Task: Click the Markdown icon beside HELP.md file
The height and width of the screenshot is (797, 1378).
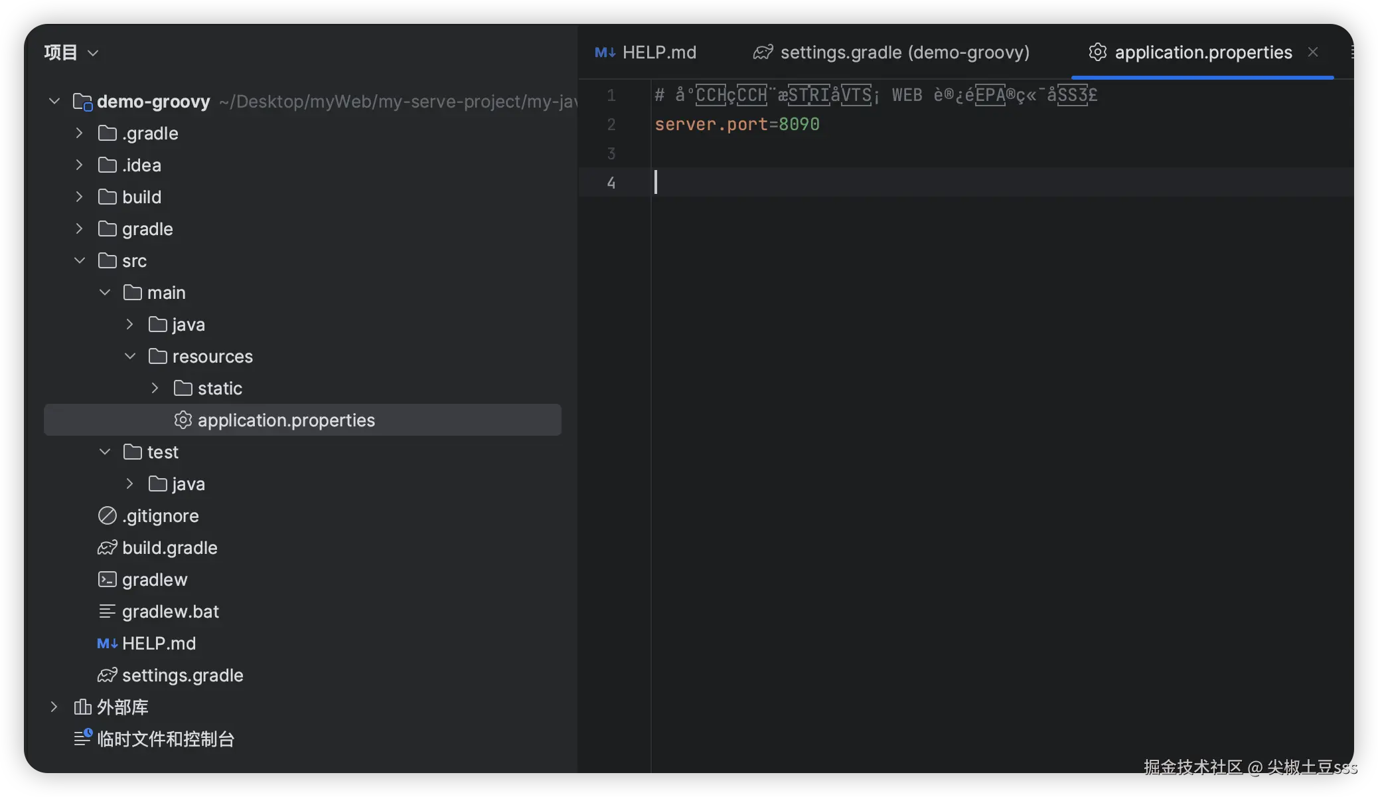Action: pos(107,644)
